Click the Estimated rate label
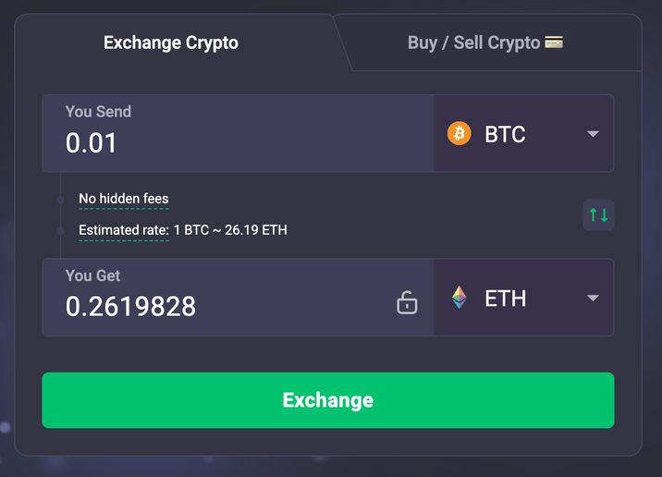Screen dimensions: 662x477 click(124, 229)
